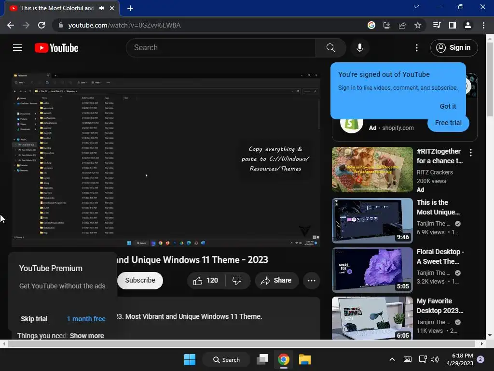Screen dimensions: 494x371
Task: Share the video using Share button
Action: tap(276, 281)
